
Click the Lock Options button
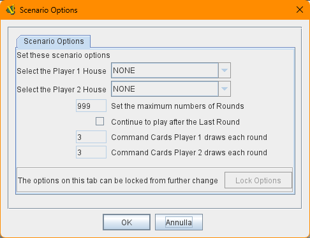pyautogui.click(x=258, y=180)
